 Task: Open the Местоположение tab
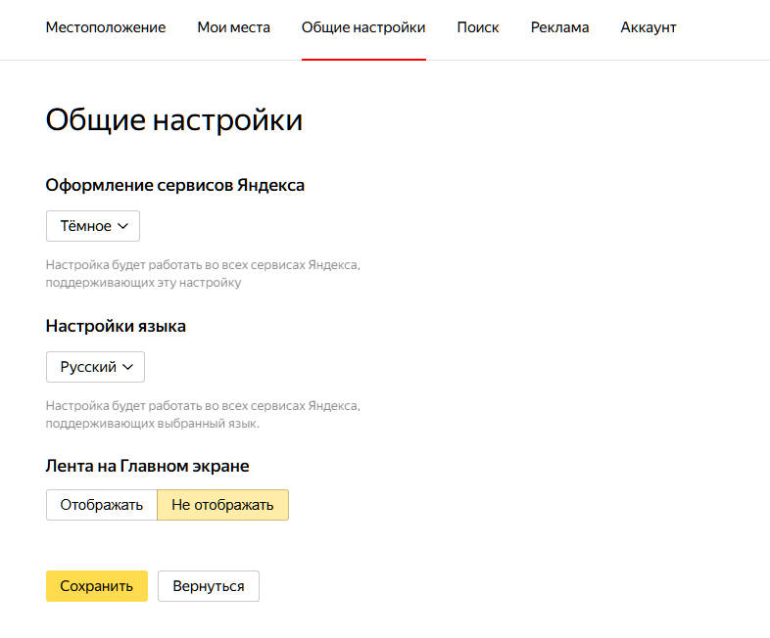(x=106, y=27)
